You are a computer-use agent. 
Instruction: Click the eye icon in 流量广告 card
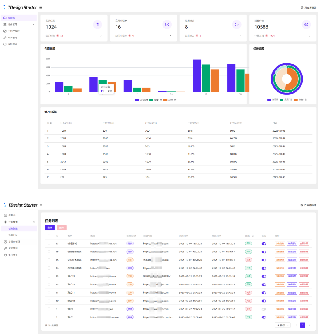(x=306, y=24)
